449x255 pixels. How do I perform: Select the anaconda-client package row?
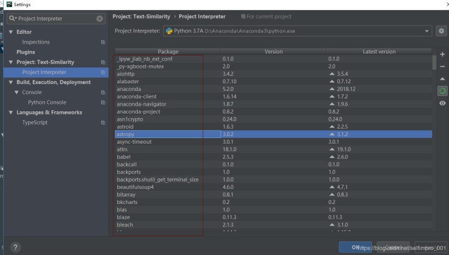coord(274,96)
